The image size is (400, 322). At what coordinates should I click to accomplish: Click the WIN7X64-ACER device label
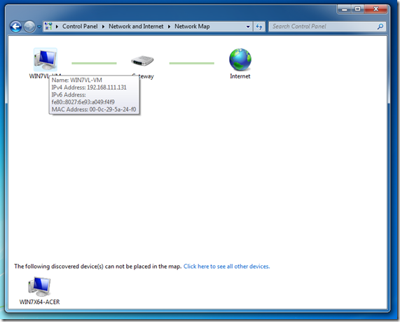pos(39,302)
